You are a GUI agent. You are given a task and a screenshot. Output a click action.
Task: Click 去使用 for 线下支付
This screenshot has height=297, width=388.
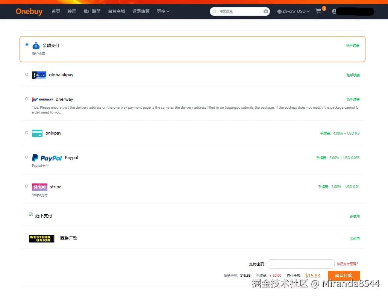(x=355, y=216)
